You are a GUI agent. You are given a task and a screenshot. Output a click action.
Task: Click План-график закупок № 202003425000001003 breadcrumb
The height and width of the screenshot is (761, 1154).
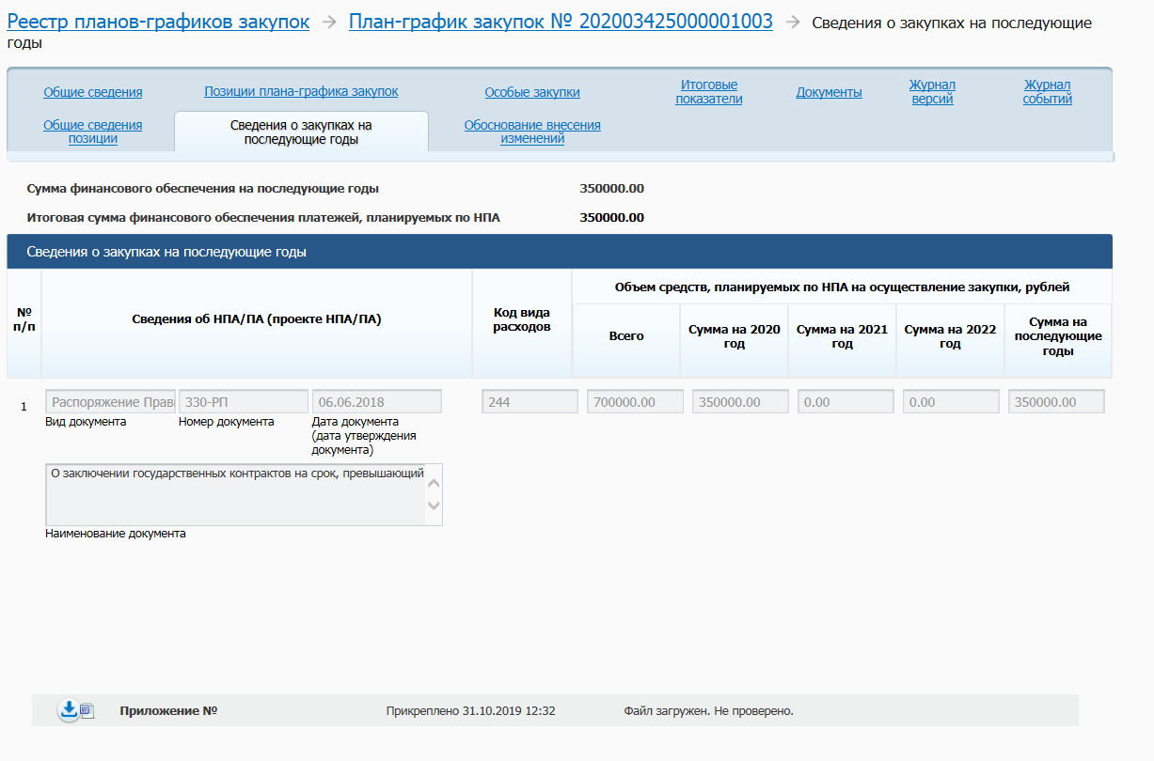click(561, 22)
